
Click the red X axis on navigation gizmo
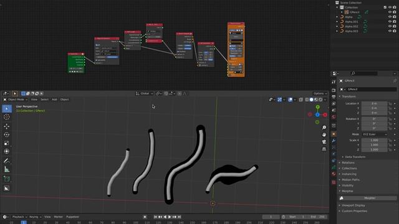[x=325, y=114]
